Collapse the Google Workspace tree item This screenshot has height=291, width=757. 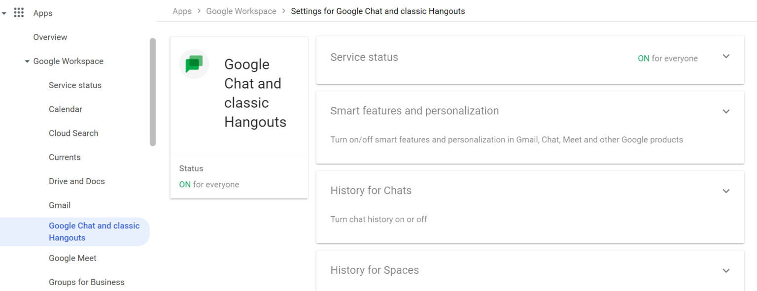pos(27,61)
